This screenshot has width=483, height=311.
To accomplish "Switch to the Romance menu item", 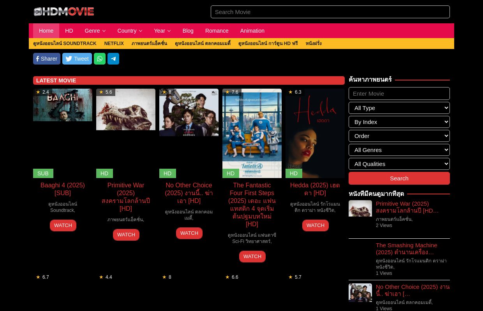I will [x=217, y=31].
